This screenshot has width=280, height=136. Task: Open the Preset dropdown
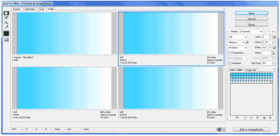(x=251, y=32)
